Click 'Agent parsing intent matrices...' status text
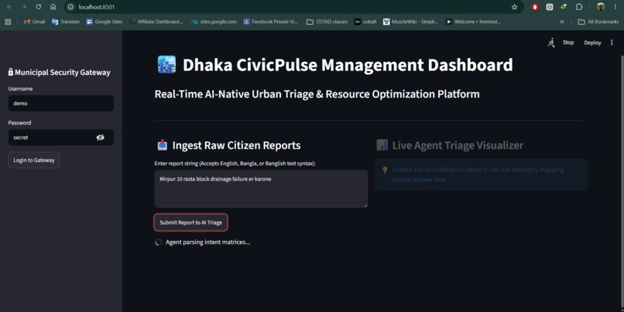624x312 pixels. (207, 242)
